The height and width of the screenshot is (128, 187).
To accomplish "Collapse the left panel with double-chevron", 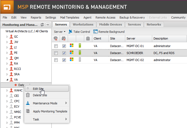I will coord(48,24).
